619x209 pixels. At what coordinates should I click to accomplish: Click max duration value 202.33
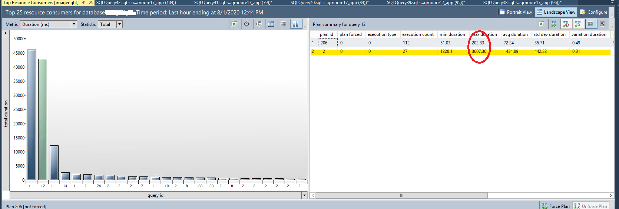(478, 43)
